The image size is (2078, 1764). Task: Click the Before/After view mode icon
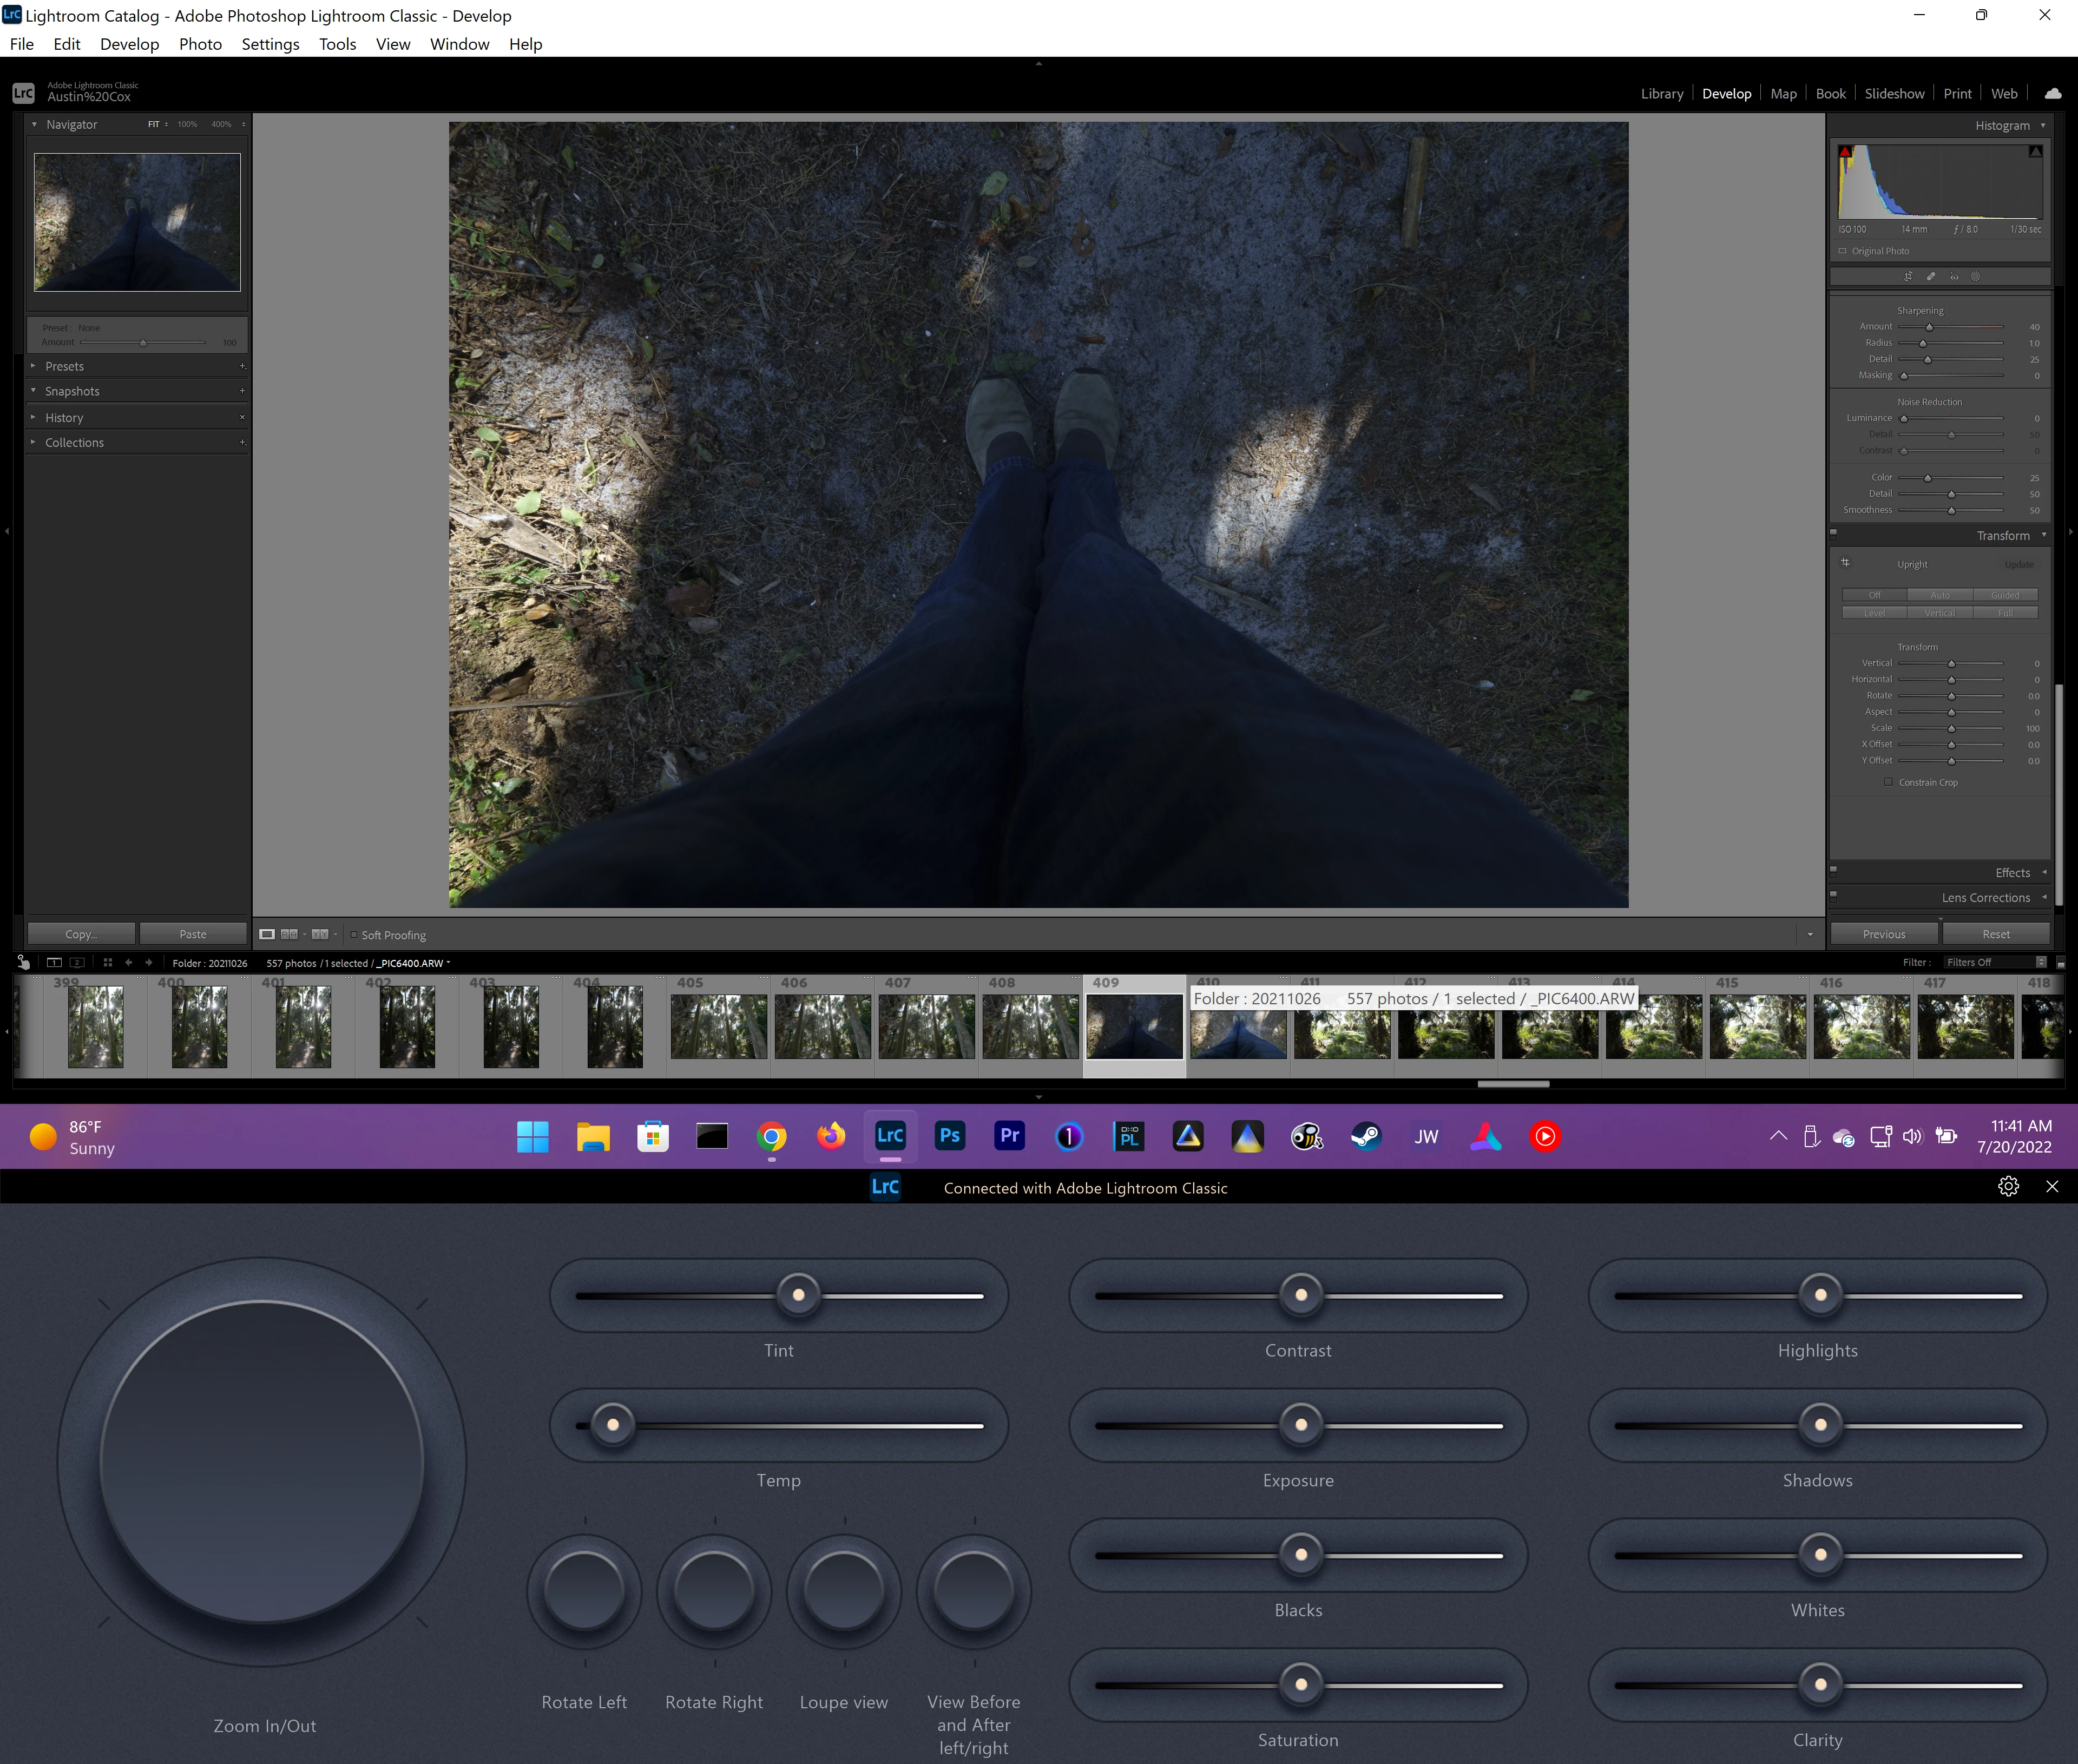(289, 935)
